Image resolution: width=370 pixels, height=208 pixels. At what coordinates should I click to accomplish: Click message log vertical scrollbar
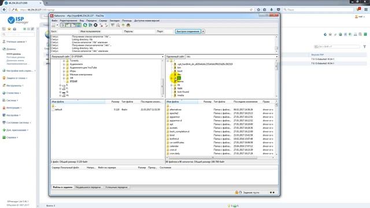pyautogui.click(x=276, y=44)
